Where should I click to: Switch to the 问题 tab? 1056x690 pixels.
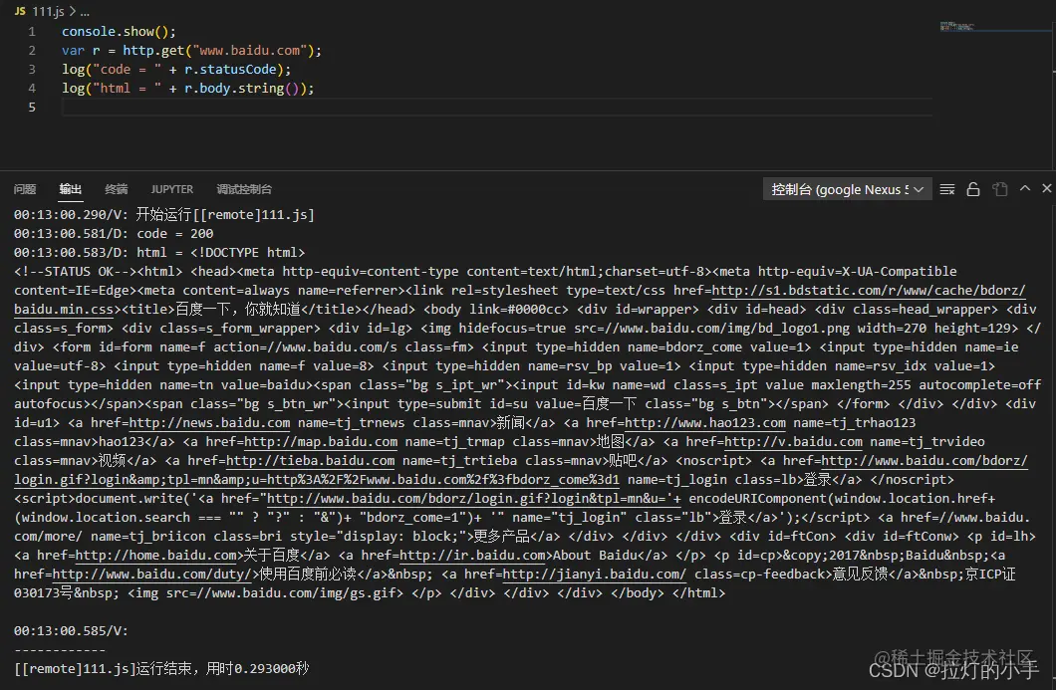pyautogui.click(x=25, y=189)
